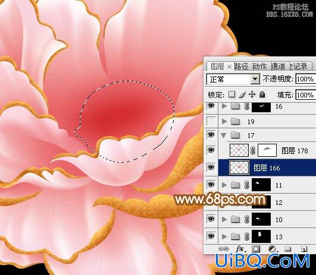
Task: Unlink the mask of group 16
Action: 246,106
